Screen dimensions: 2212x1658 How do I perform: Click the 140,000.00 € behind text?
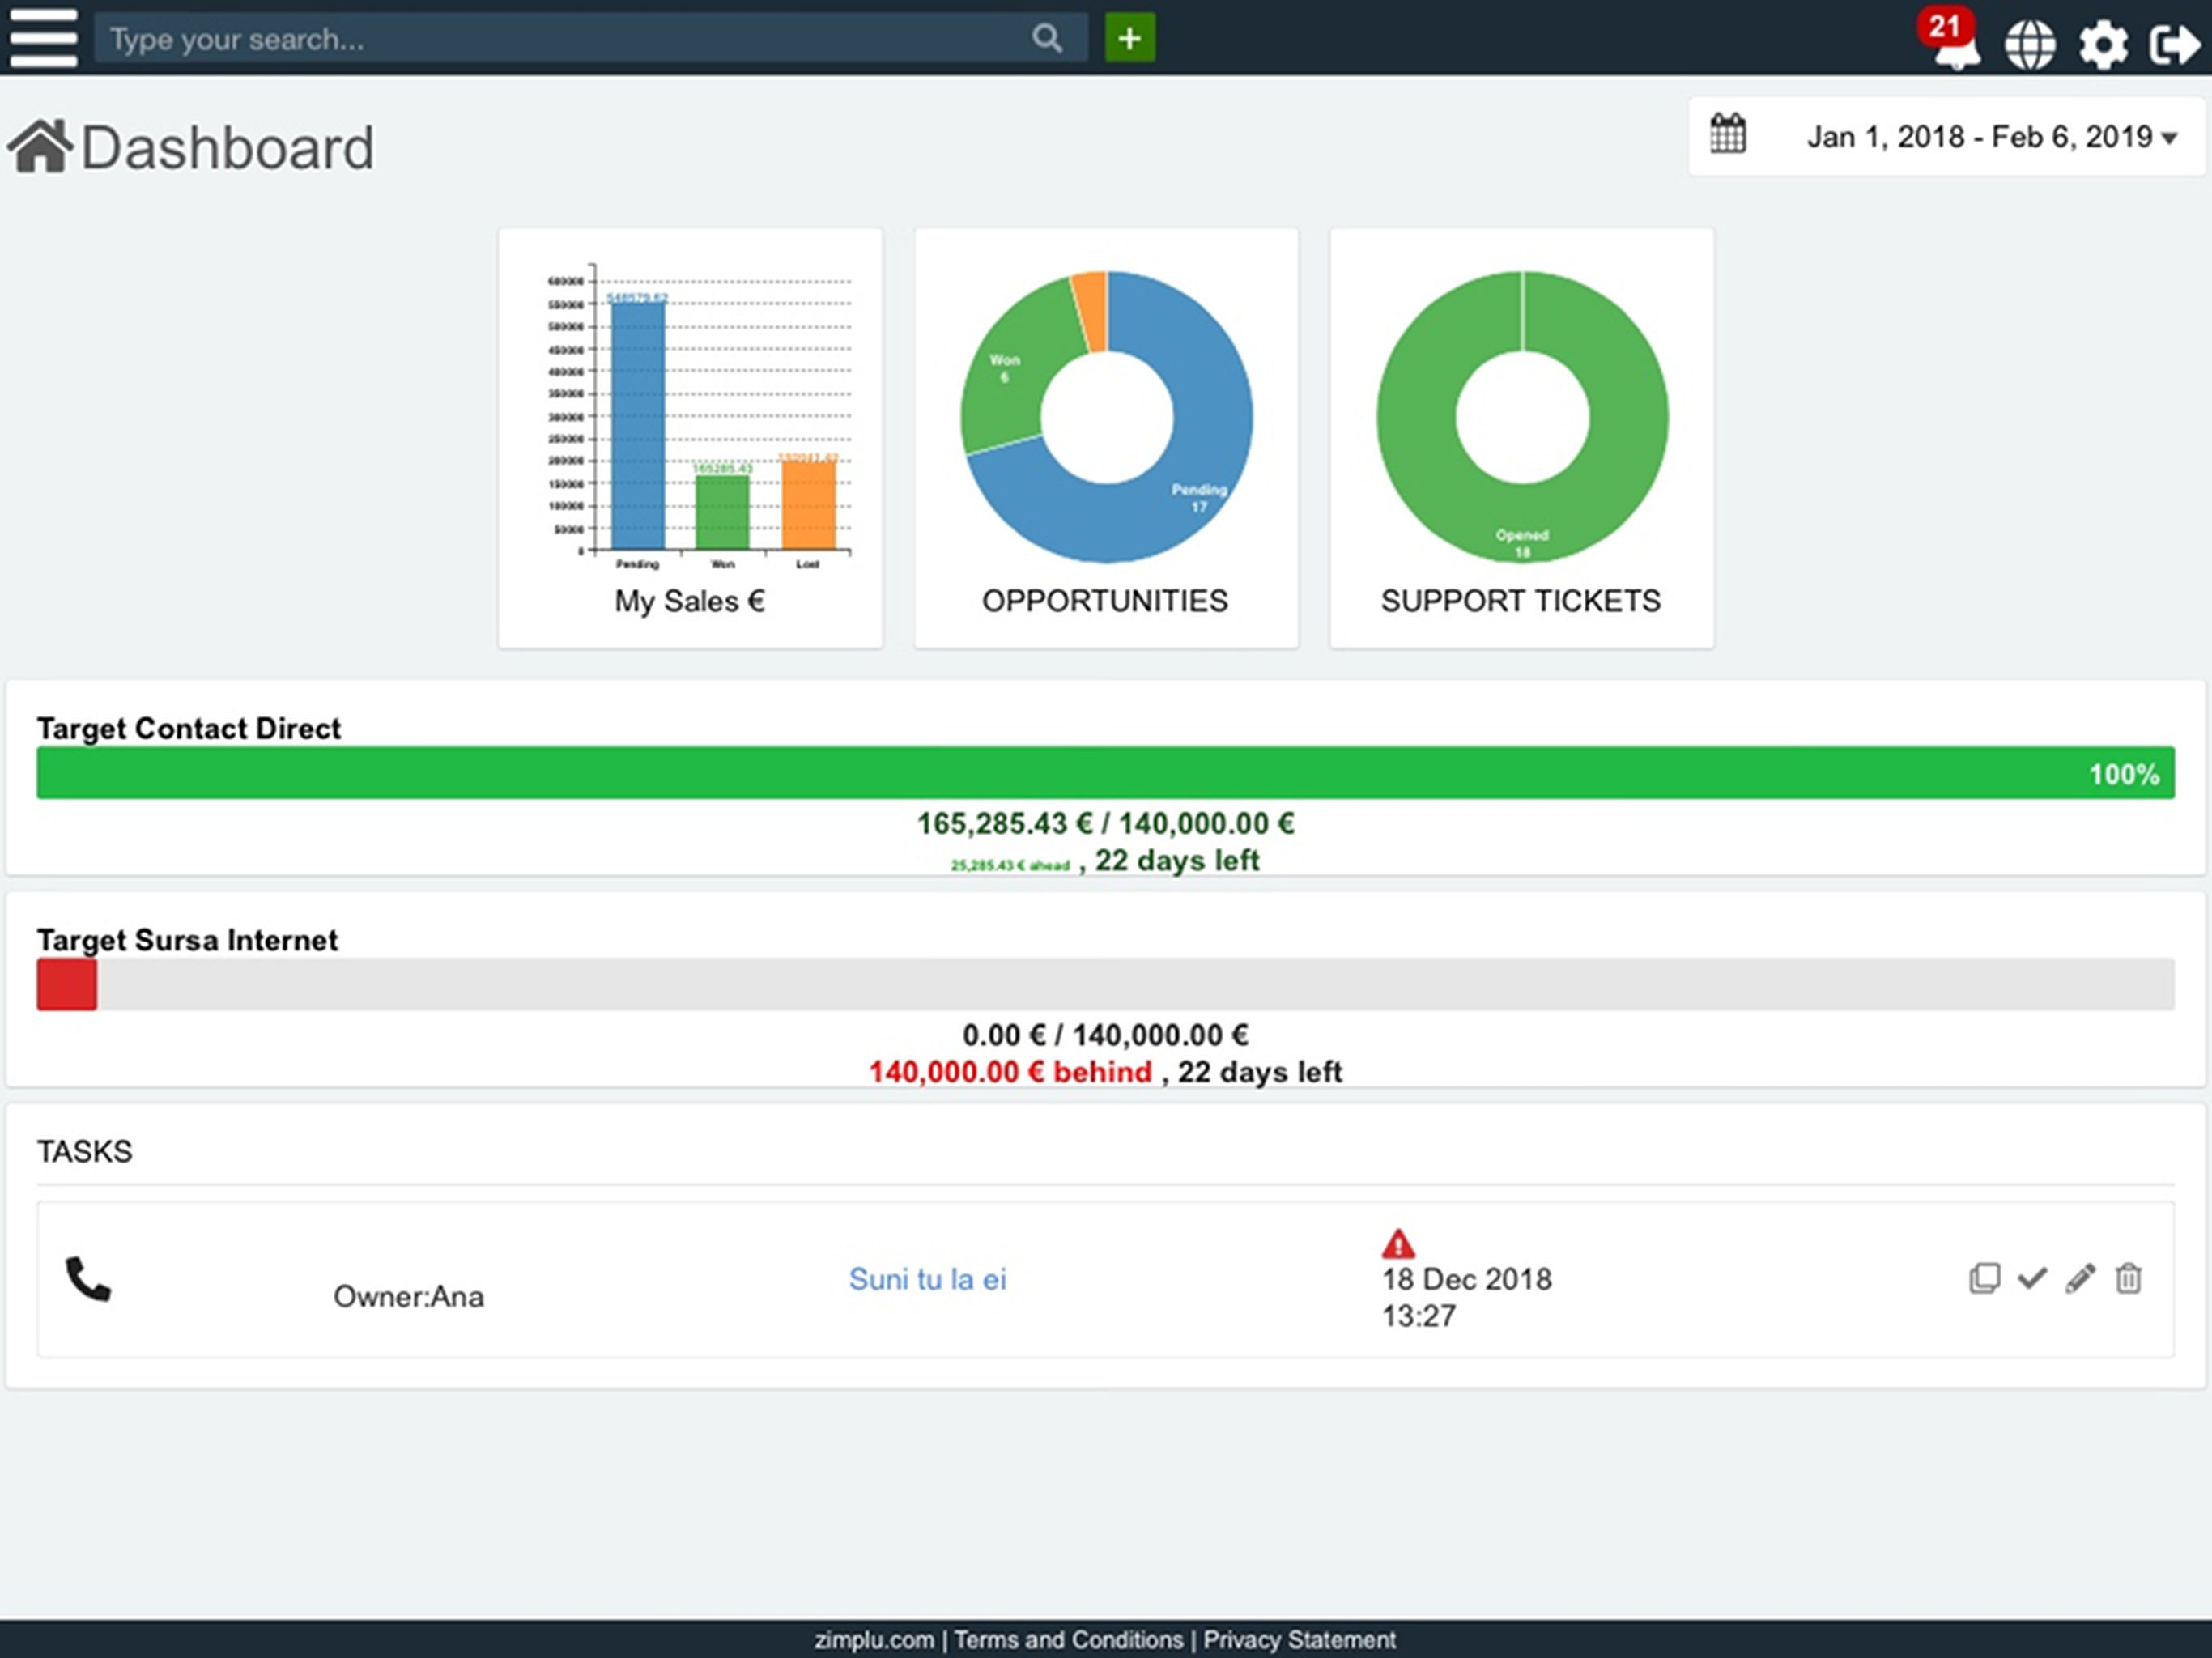click(1010, 1072)
